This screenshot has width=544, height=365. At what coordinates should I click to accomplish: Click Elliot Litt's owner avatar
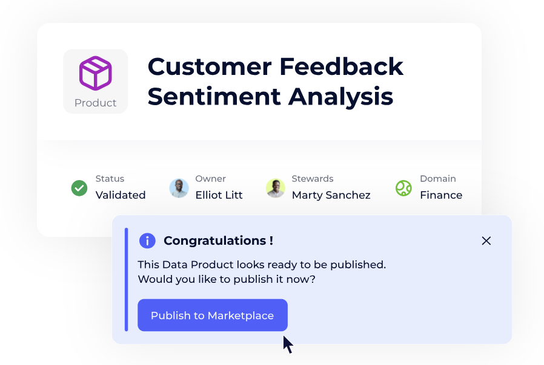pos(179,188)
